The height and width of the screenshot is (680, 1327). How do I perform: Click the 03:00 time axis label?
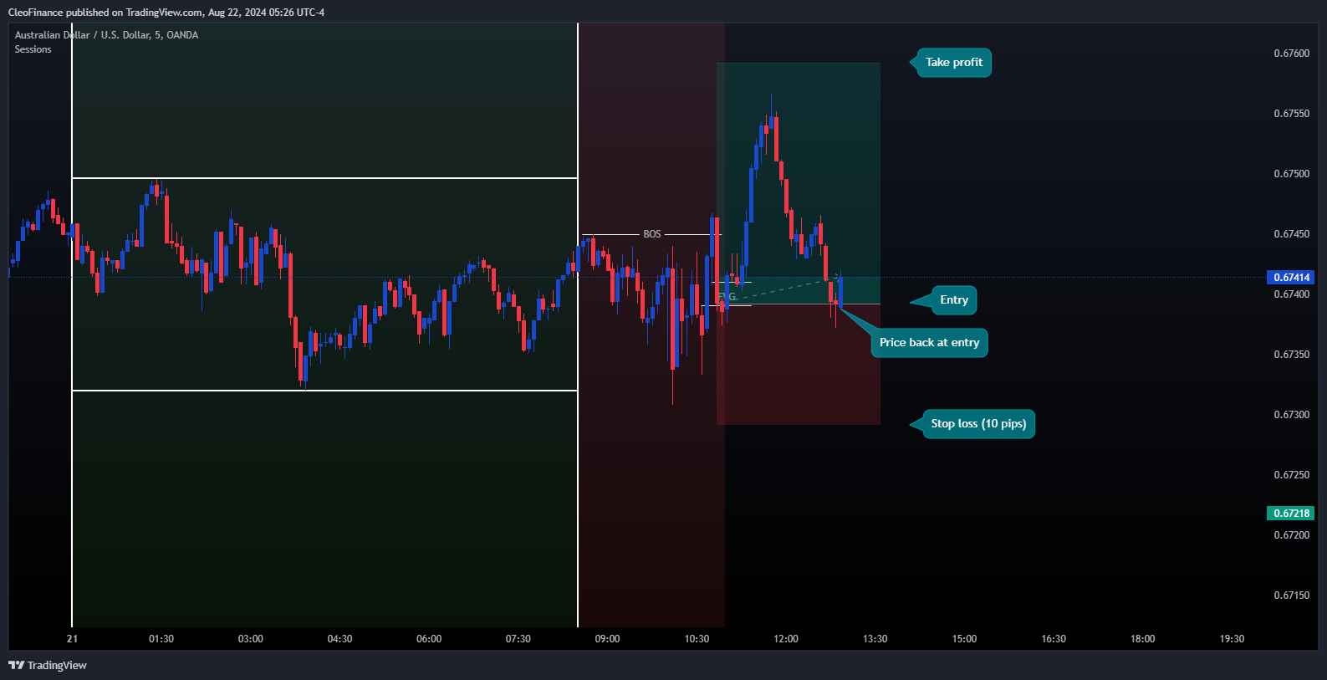pos(251,639)
